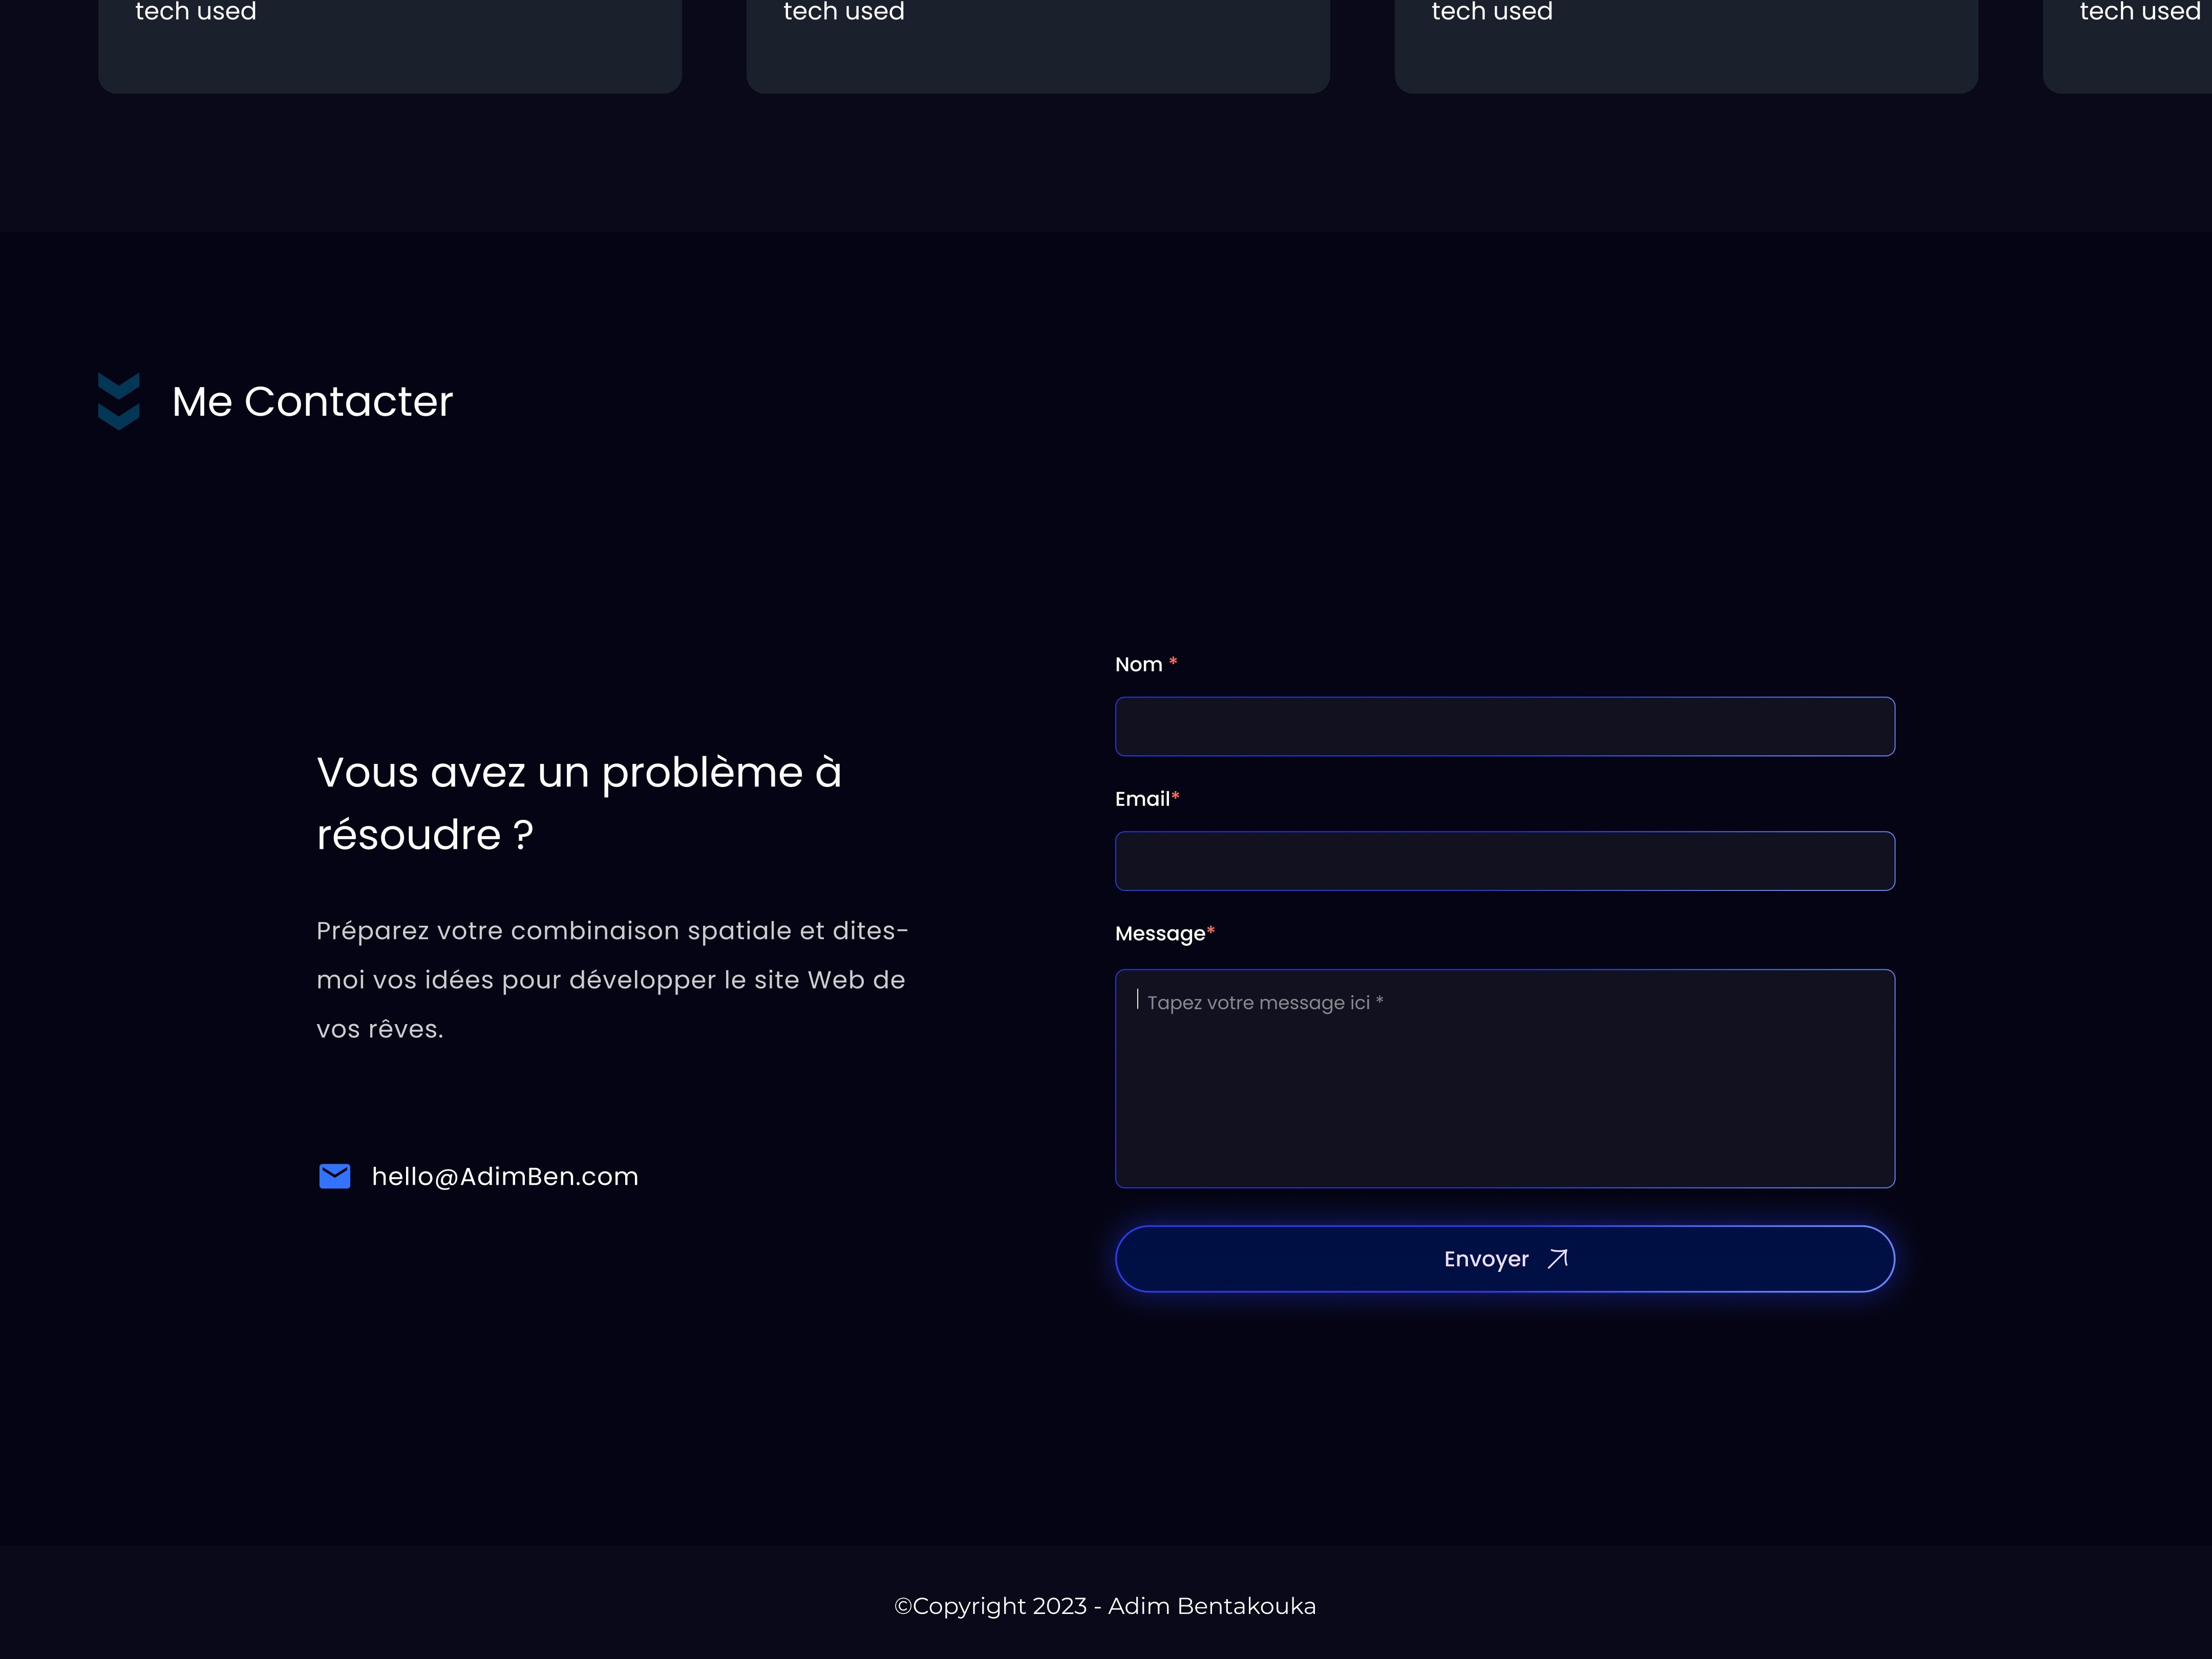Click the arrow icon on Envoyer button

(1558, 1259)
